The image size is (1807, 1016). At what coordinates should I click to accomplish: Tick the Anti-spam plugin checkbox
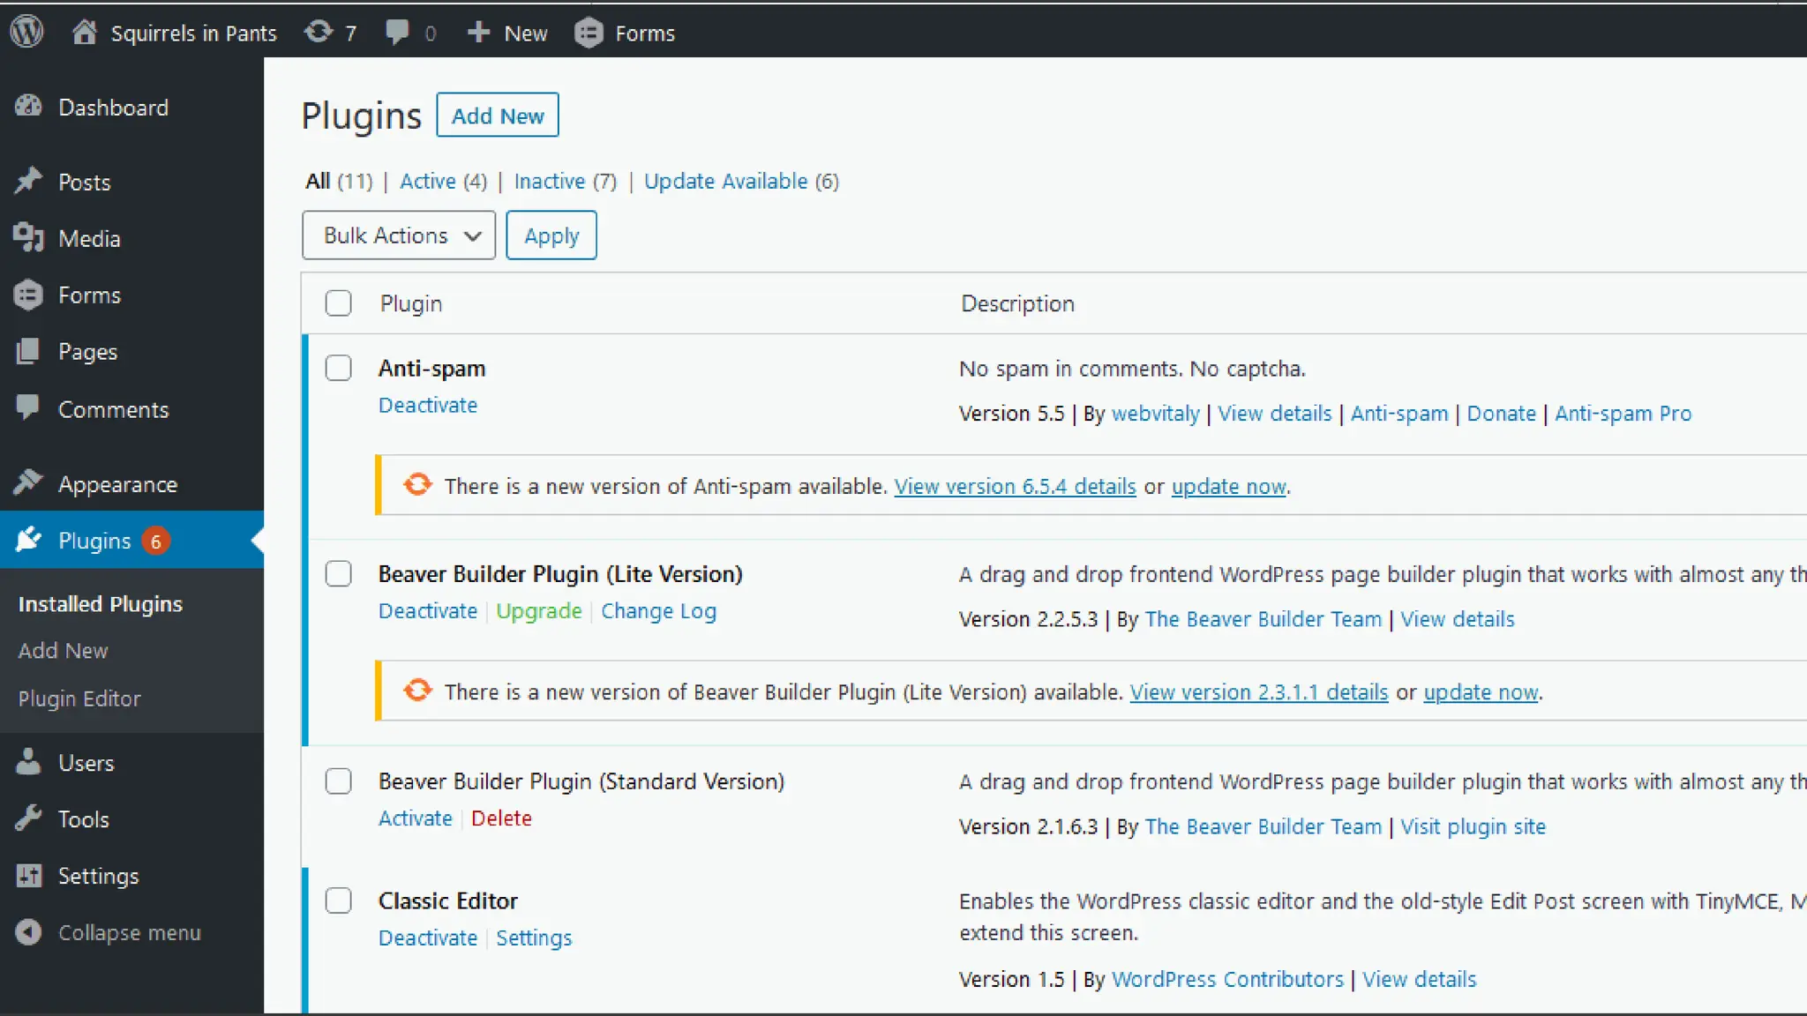[x=338, y=368]
